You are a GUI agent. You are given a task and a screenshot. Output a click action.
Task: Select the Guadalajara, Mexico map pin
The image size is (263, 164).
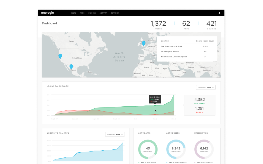coord(71,67)
